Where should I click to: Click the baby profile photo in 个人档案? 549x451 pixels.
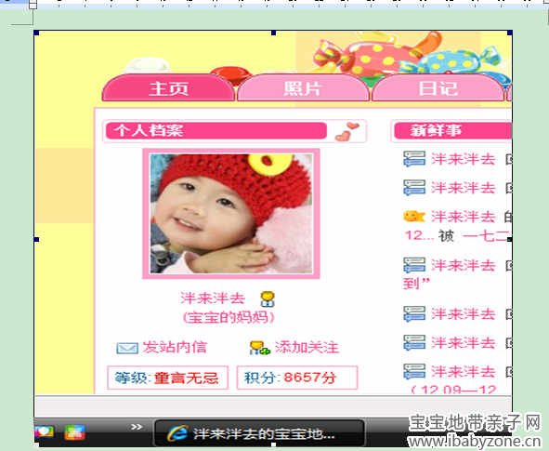point(231,213)
